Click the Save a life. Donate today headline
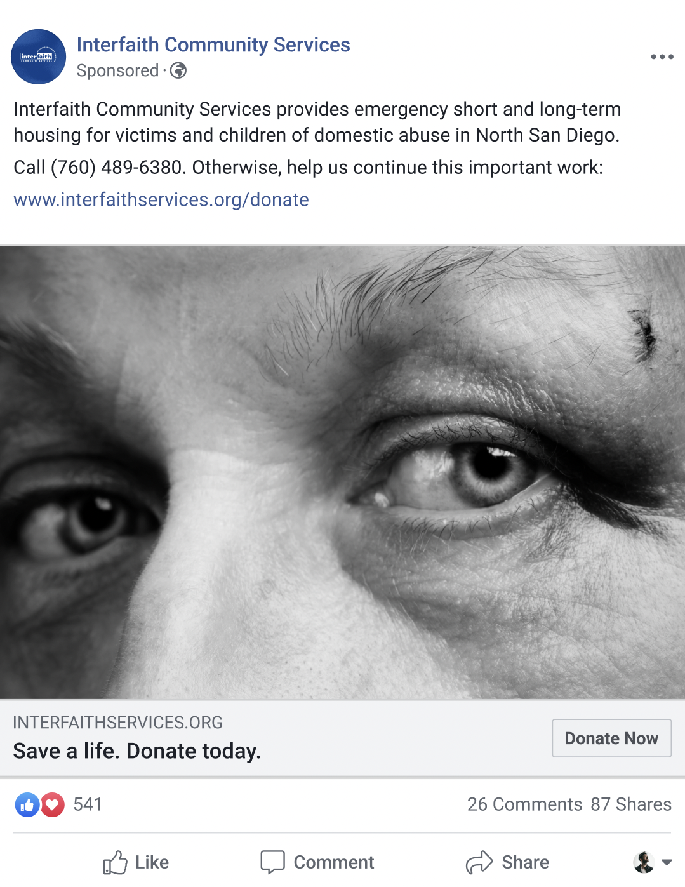685x887 pixels. point(136,751)
